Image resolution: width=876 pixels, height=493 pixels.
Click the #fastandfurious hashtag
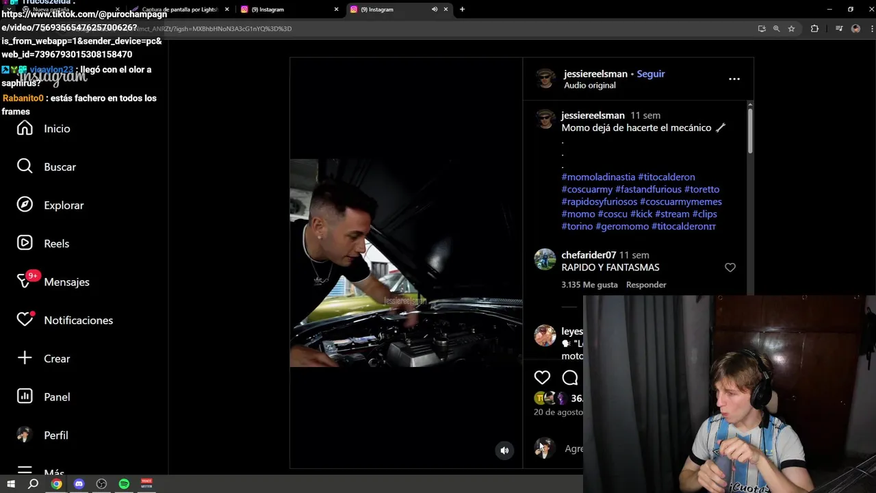click(648, 190)
